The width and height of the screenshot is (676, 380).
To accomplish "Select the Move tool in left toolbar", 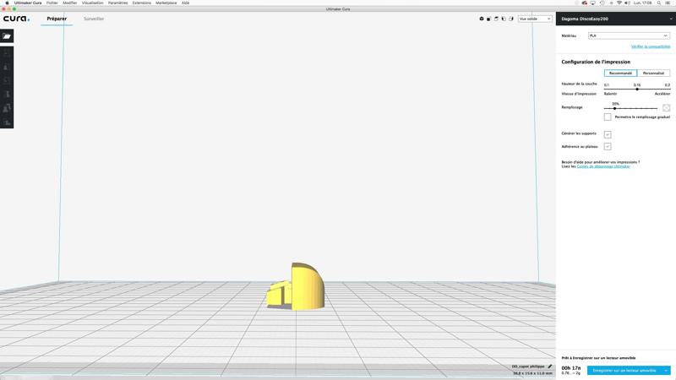I will click(x=7, y=53).
